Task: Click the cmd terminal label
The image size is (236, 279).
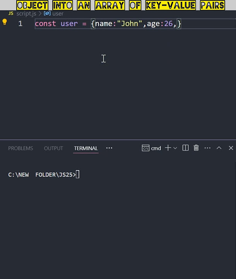Action: pyautogui.click(x=156, y=148)
